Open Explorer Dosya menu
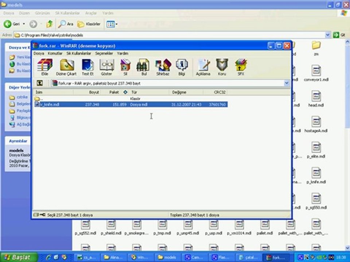 tap(8, 13)
